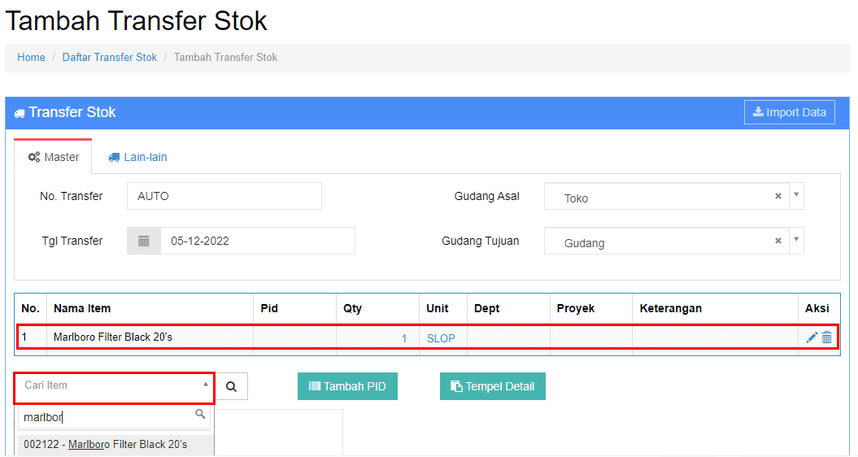Select the Master tab
The image size is (858, 457).
[x=53, y=157]
